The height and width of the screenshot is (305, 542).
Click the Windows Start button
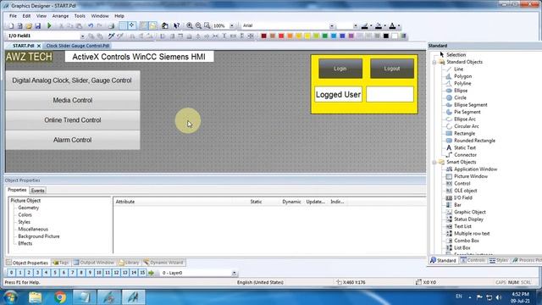tap(10, 297)
